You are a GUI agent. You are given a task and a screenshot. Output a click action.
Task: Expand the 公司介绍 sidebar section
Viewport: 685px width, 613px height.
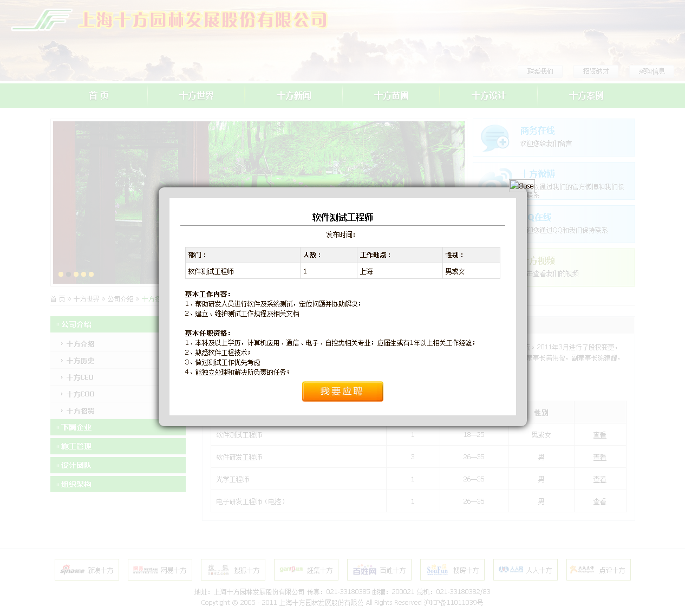76,324
